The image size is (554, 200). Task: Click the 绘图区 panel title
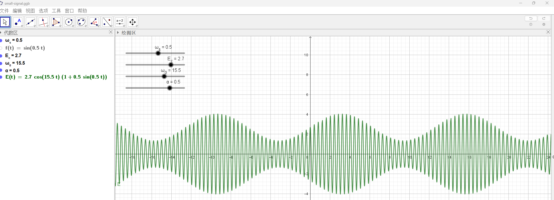point(129,33)
